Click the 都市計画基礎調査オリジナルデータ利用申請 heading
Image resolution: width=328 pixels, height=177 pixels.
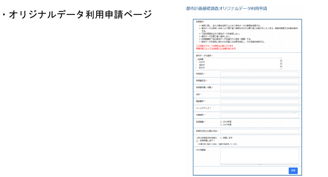point(227,9)
